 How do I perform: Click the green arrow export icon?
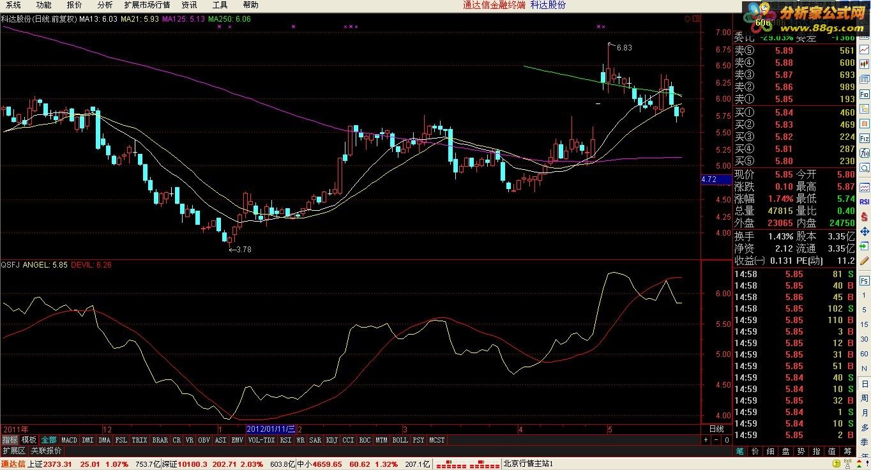click(x=865, y=246)
